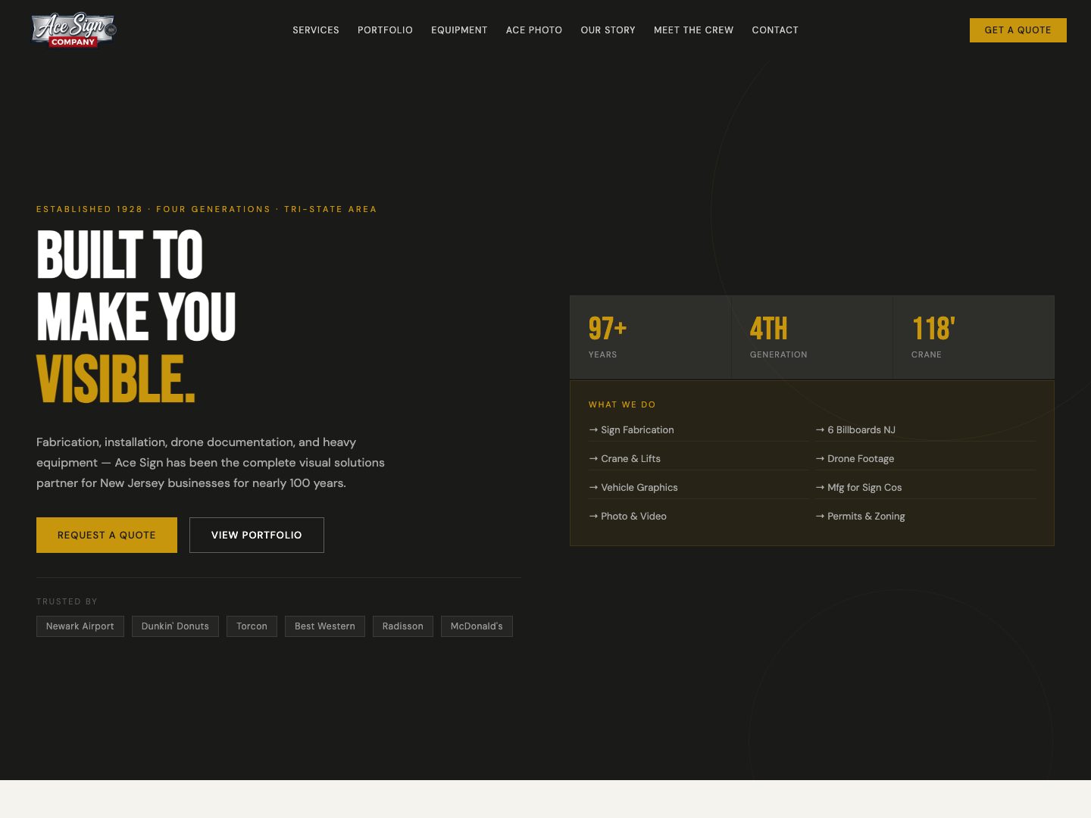This screenshot has width=1091, height=818.
Task: Click Contact in the top navigation
Action: coord(775,30)
